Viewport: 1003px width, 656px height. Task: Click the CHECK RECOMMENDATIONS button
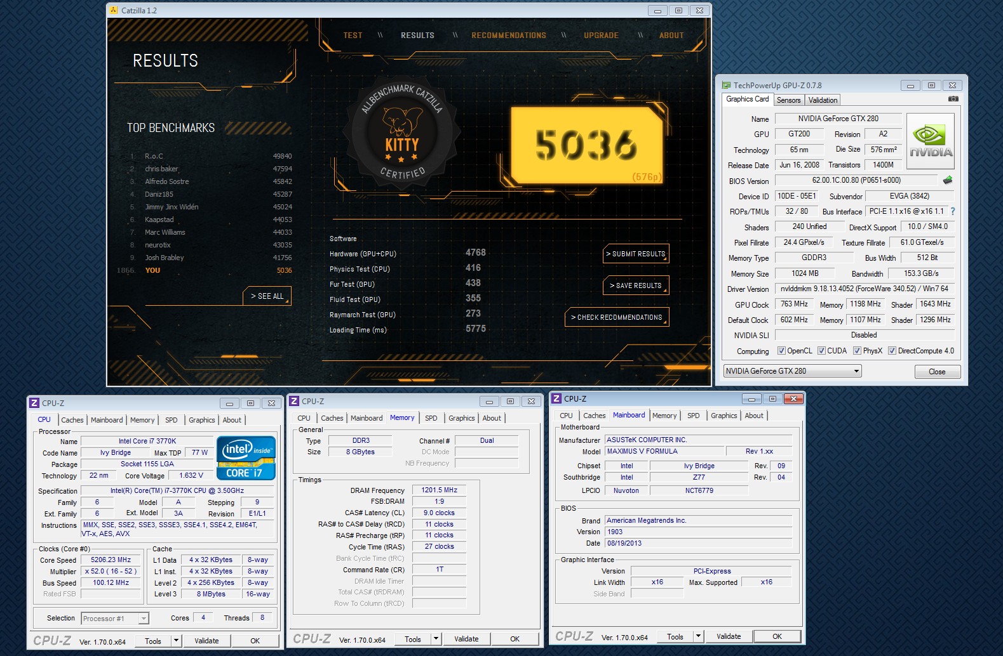[616, 317]
